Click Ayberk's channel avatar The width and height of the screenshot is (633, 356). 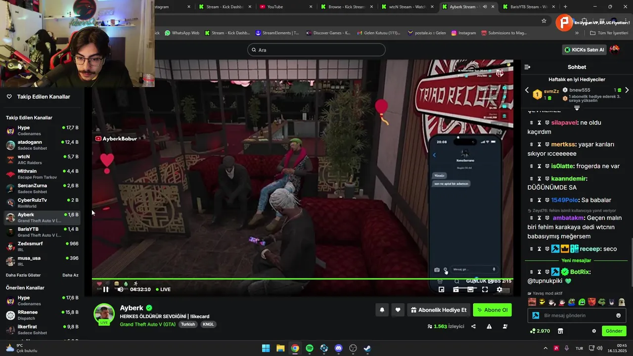[104, 314]
